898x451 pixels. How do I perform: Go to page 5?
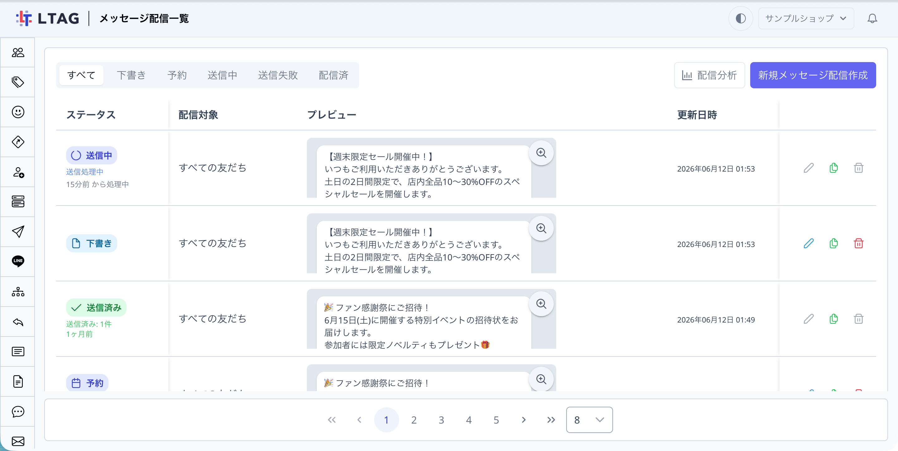pos(496,420)
